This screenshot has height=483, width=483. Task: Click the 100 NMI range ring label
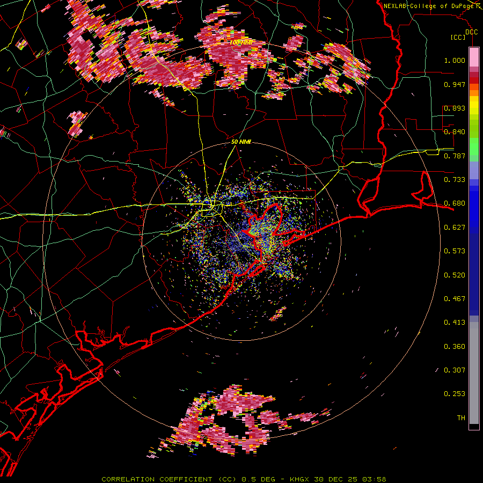coord(241,42)
